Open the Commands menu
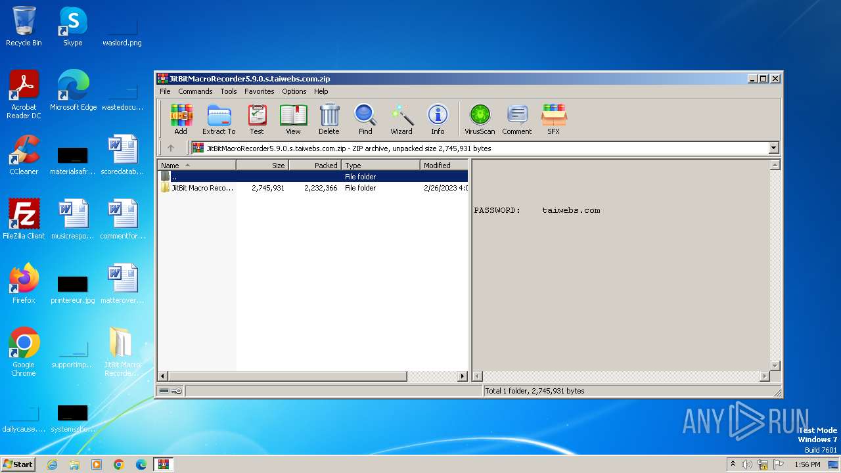The height and width of the screenshot is (473, 841). [195, 91]
